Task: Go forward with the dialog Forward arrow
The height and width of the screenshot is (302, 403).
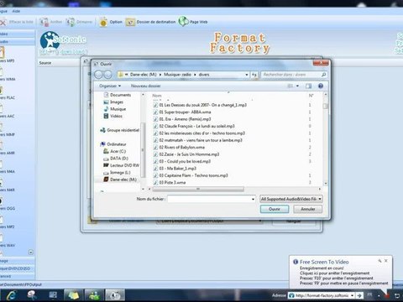Action: (x=108, y=75)
